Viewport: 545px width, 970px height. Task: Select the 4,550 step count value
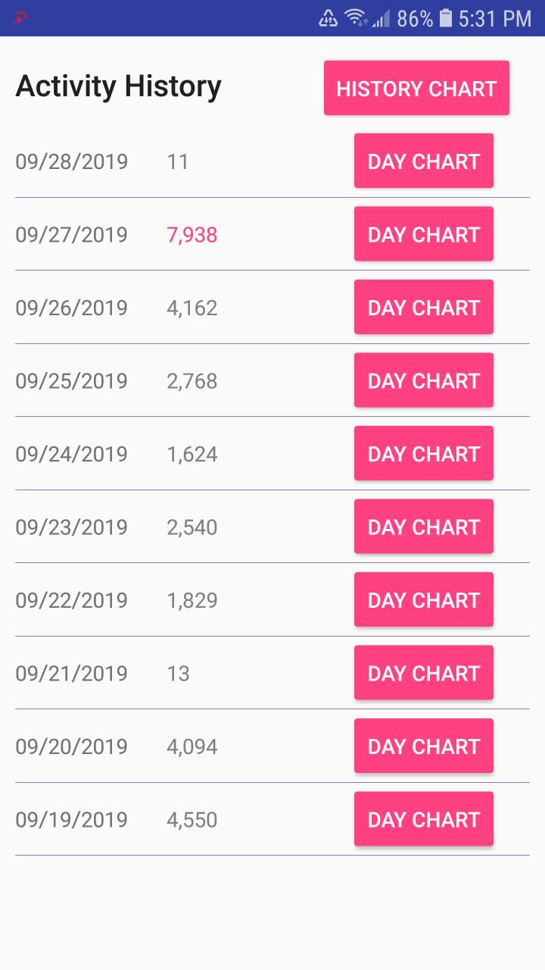192,820
